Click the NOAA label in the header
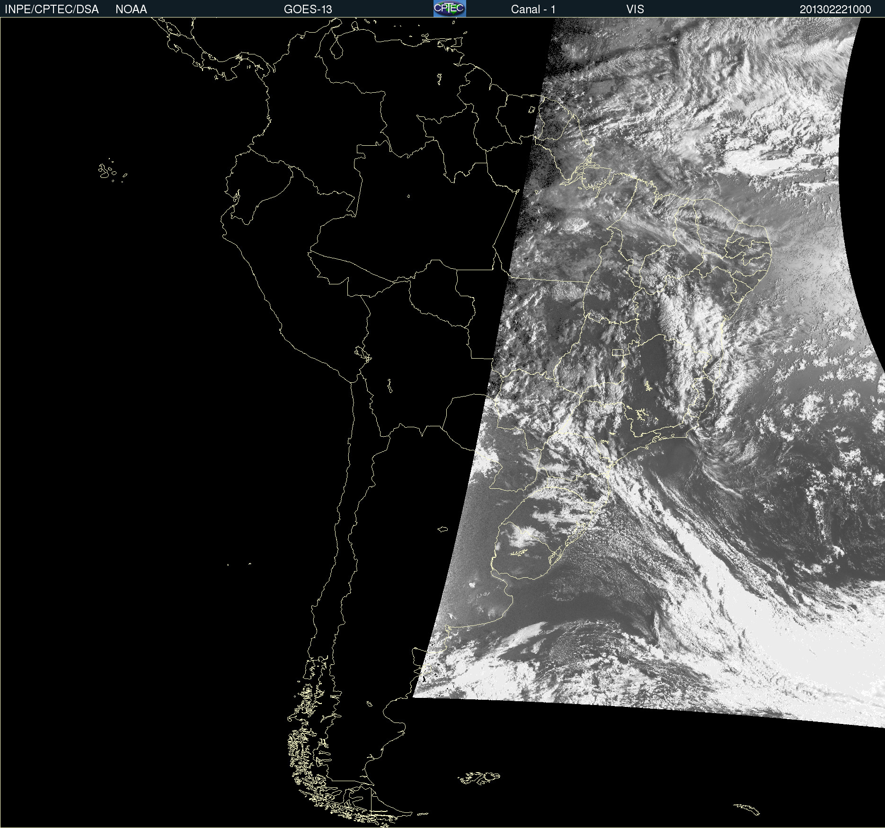 click(131, 9)
